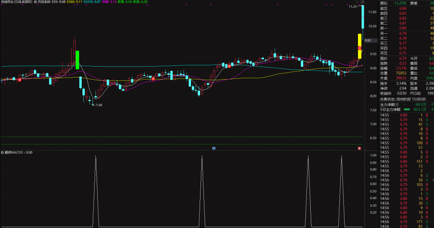Click the 昨低: 6.28 indicator label
Viewport: 434px width, 228px height.
click(140, 2)
